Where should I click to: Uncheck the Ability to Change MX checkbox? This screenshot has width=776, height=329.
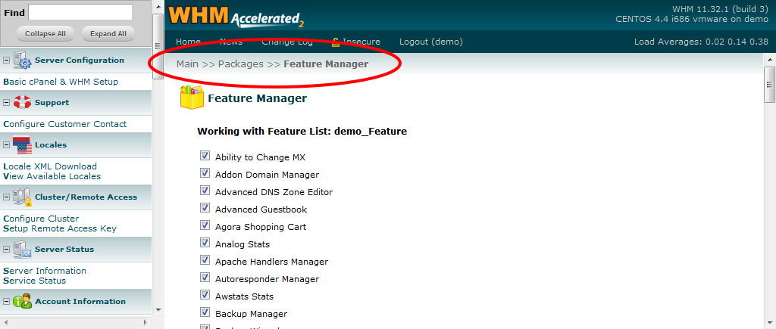click(205, 157)
